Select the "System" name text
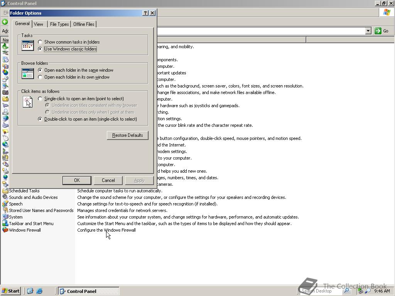Image resolution: width=395 pixels, height=296 pixels. click(15, 217)
